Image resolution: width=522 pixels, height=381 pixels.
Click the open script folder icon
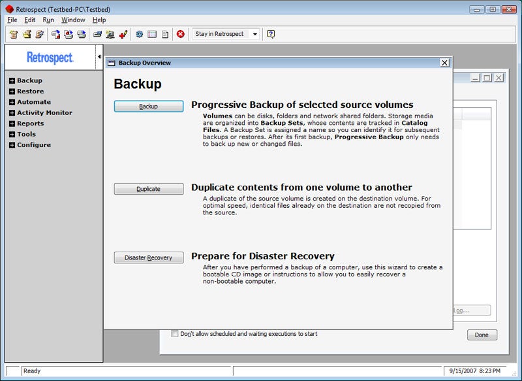pyautogui.click(x=27, y=34)
